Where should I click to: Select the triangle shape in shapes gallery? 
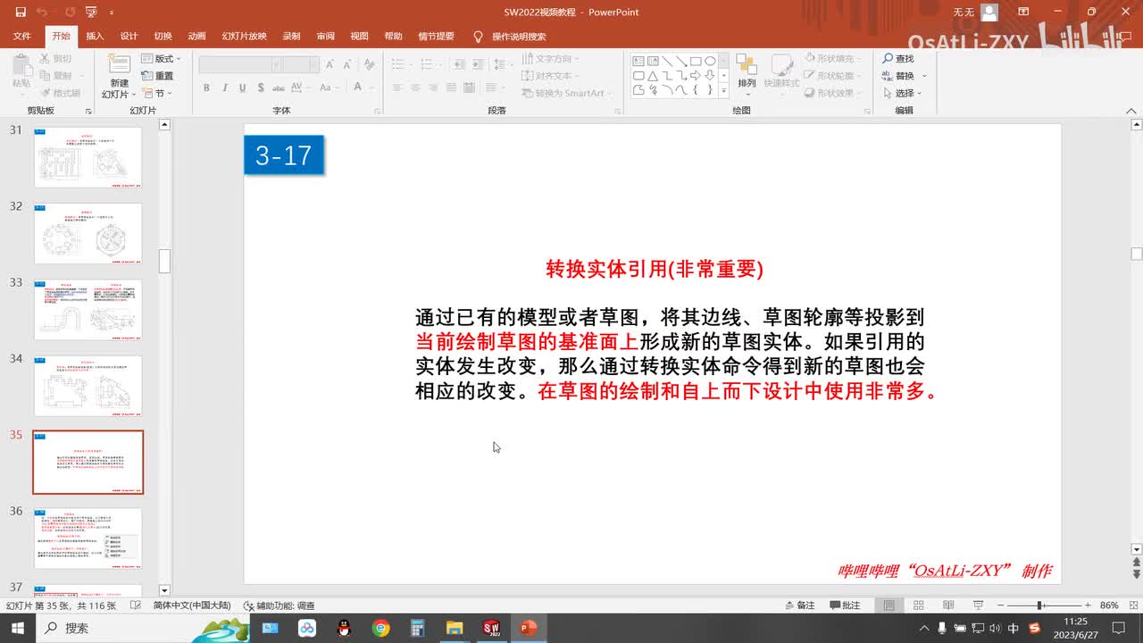pos(653,76)
